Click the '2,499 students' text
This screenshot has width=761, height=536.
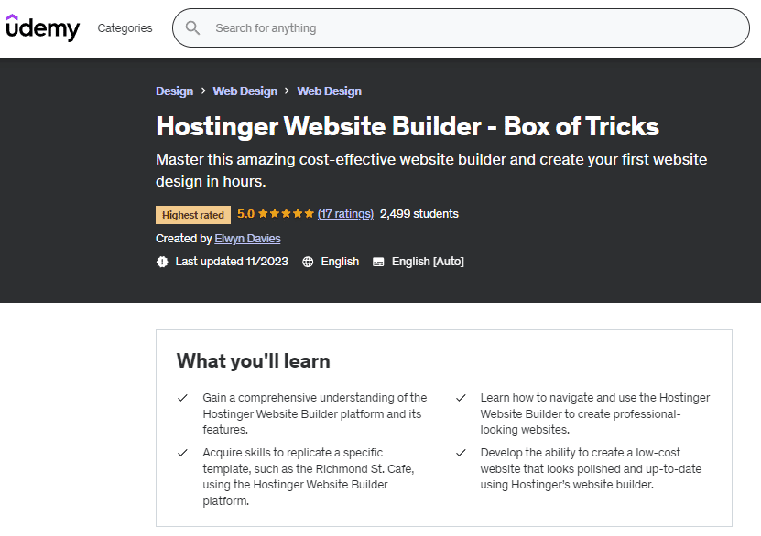[419, 214]
